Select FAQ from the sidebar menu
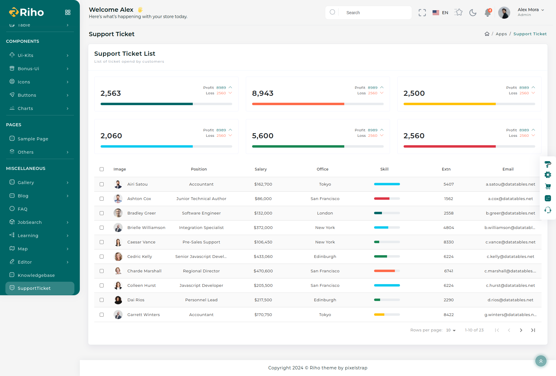 pos(23,209)
